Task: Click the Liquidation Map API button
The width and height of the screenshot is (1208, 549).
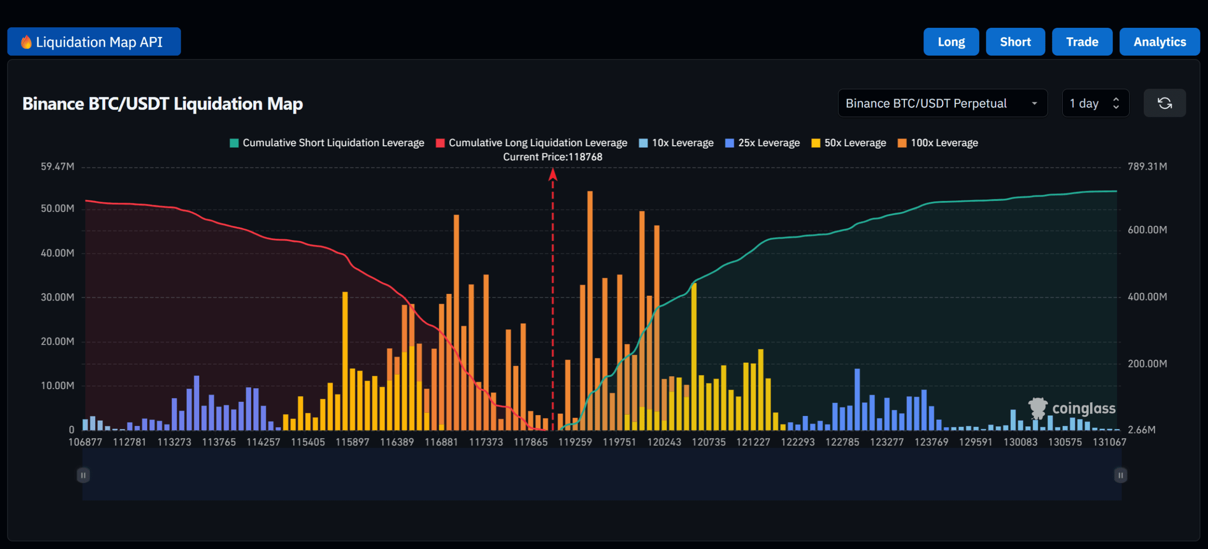Action: pyautogui.click(x=94, y=42)
